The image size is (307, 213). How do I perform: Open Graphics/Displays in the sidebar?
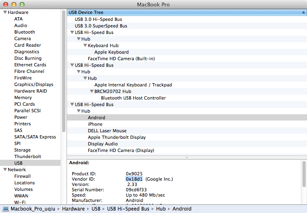(x=34, y=84)
